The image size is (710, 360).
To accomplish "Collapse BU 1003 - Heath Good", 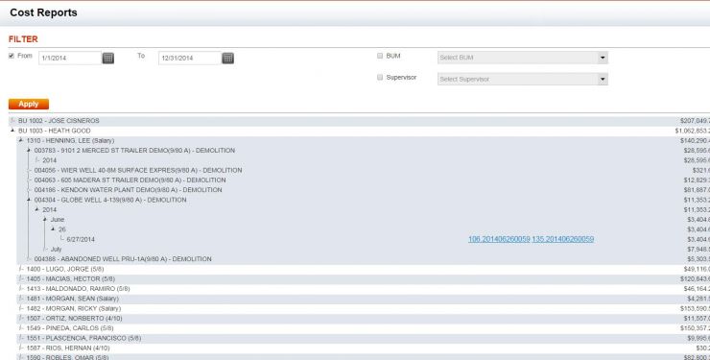I will pyautogui.click(x=12, y=131).
